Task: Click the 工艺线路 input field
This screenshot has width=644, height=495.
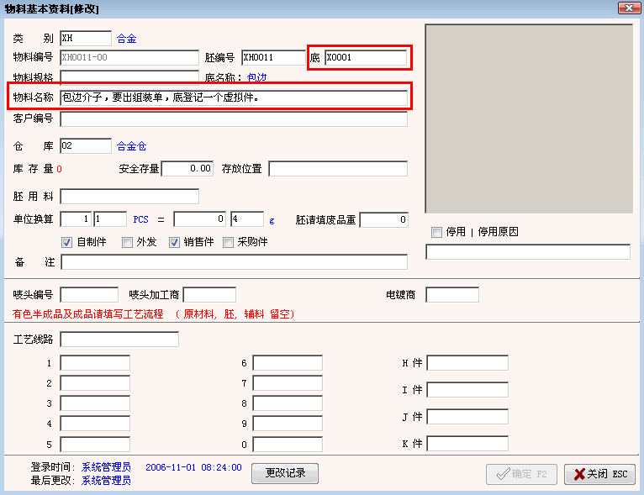Action: pos(119,340)
